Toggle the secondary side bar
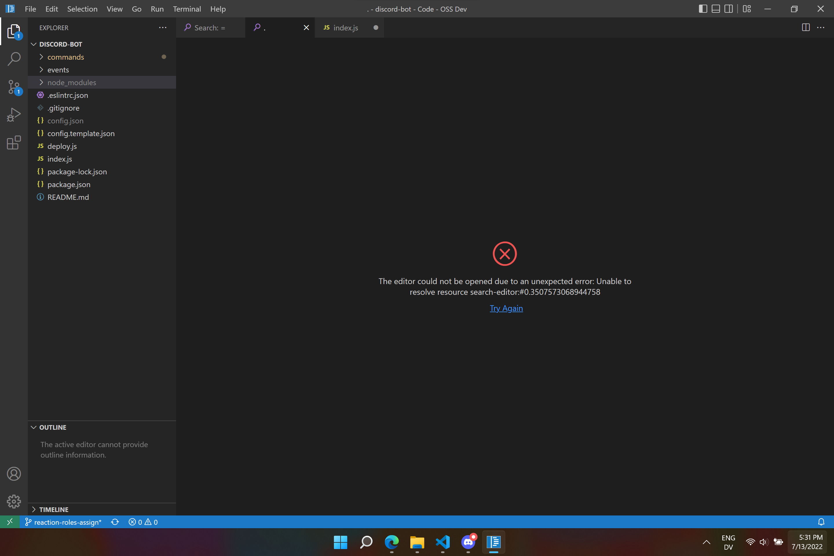Viewport: 834px width, 556px height. click(728, 9)
